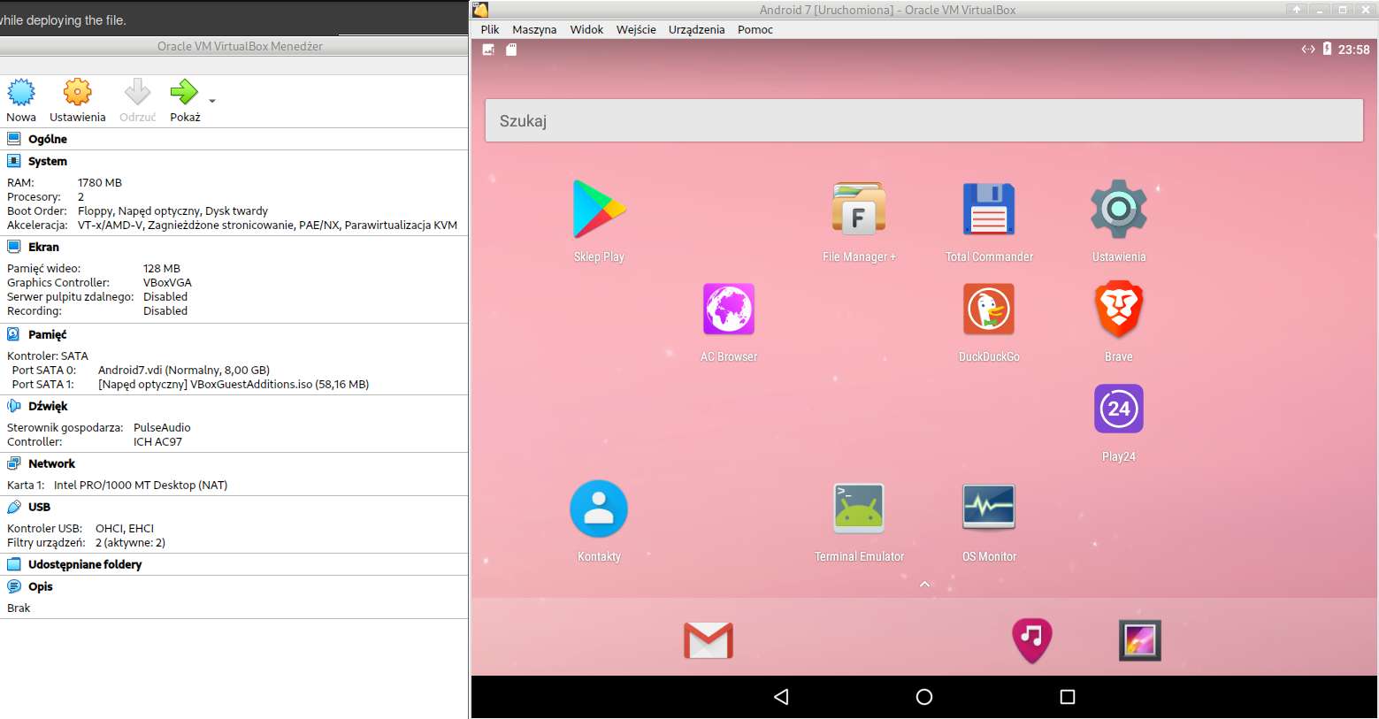Screen dimensions: 1379x719
Task: Click the OHCI, EHCI controller value
Action: [x=125, y=528]
